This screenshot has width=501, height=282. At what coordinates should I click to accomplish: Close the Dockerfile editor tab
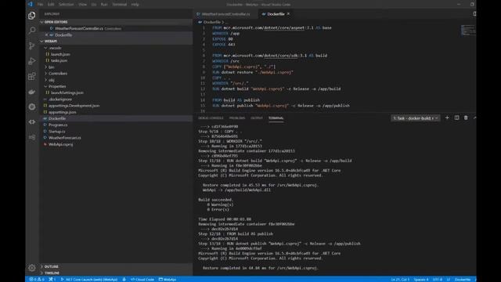pos(288,14)
